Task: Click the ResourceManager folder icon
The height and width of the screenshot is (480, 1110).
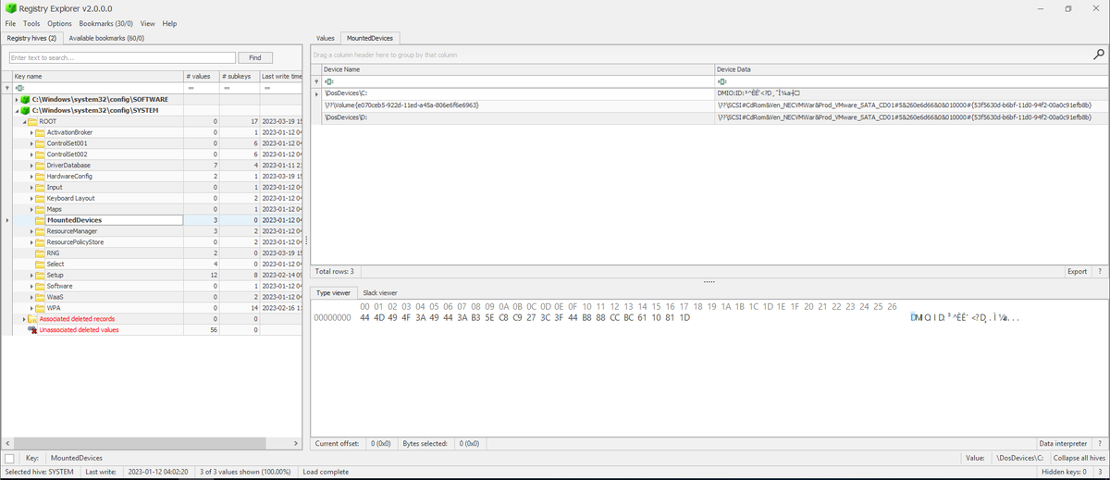Action: pos(41,231)
